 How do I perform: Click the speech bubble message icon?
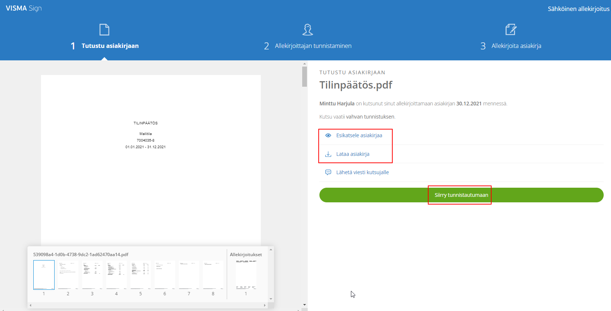pyautogui.click(x=328, y=172)
